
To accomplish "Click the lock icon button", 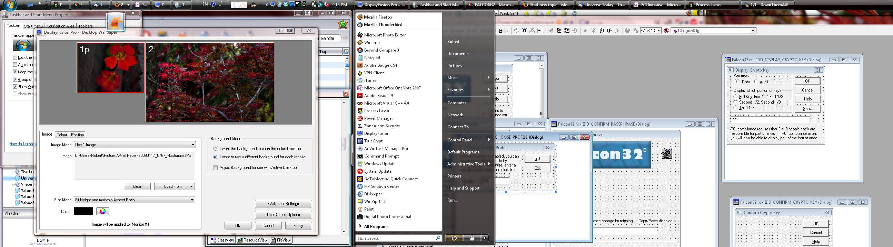I will coord(472,238).
